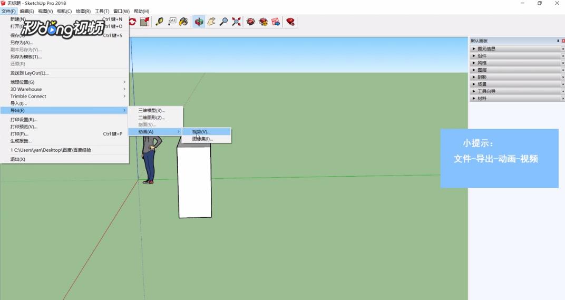
Task: Expand the 材料 panel
Action: 474,99
